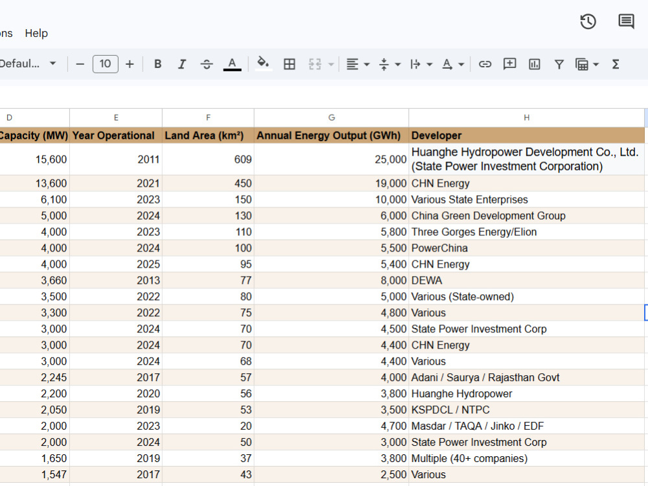Select energy output cell 25,000

[x=331, y=159]
